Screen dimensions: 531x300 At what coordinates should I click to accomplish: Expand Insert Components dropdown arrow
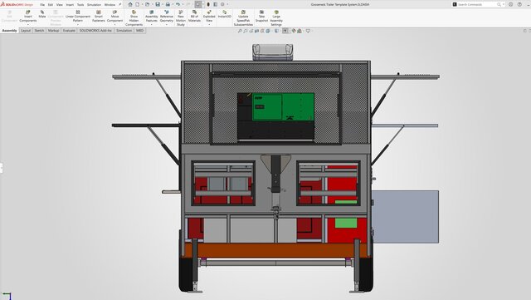tap(27, 24)
